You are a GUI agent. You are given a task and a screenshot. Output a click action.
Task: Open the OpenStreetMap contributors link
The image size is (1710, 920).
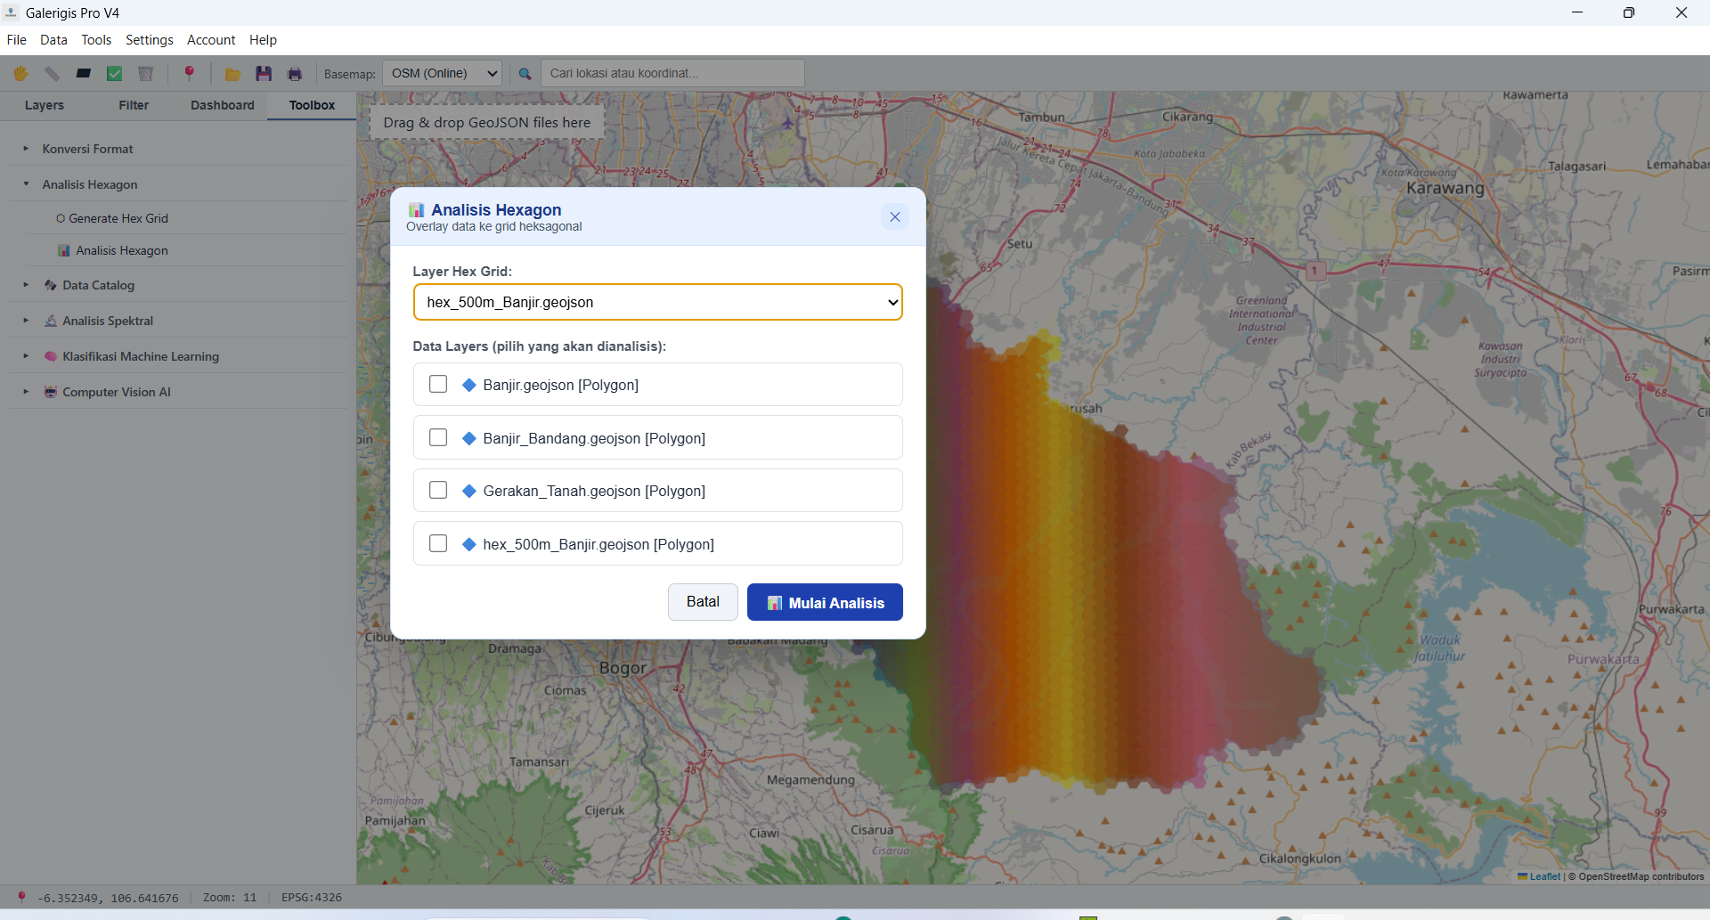point(1641,876)
